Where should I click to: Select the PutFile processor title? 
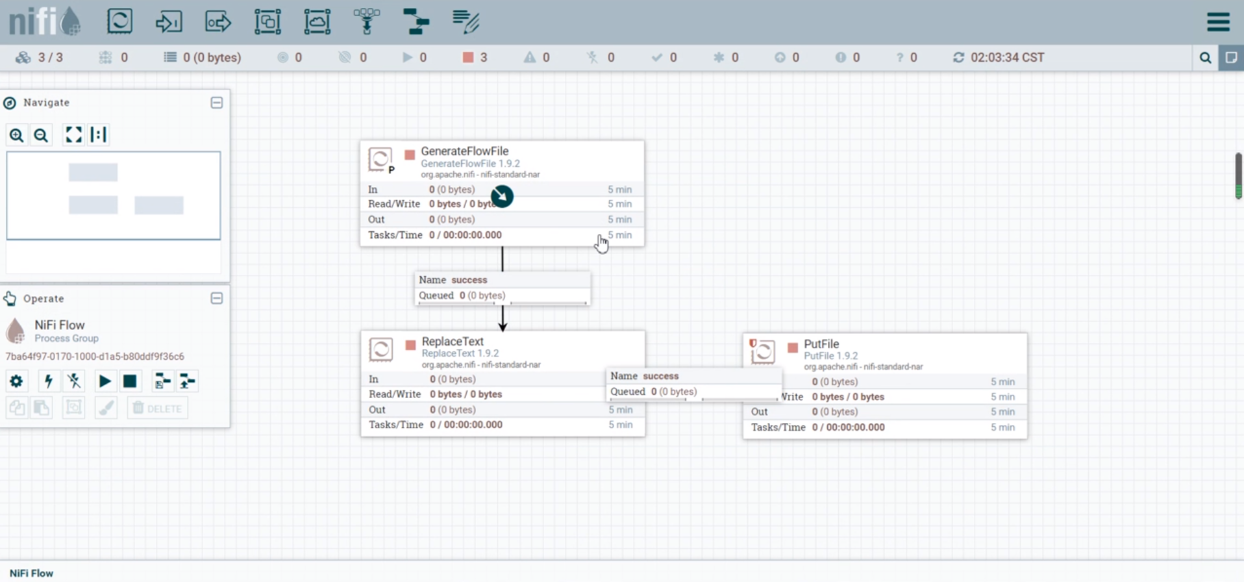click(x=821, y=344)
